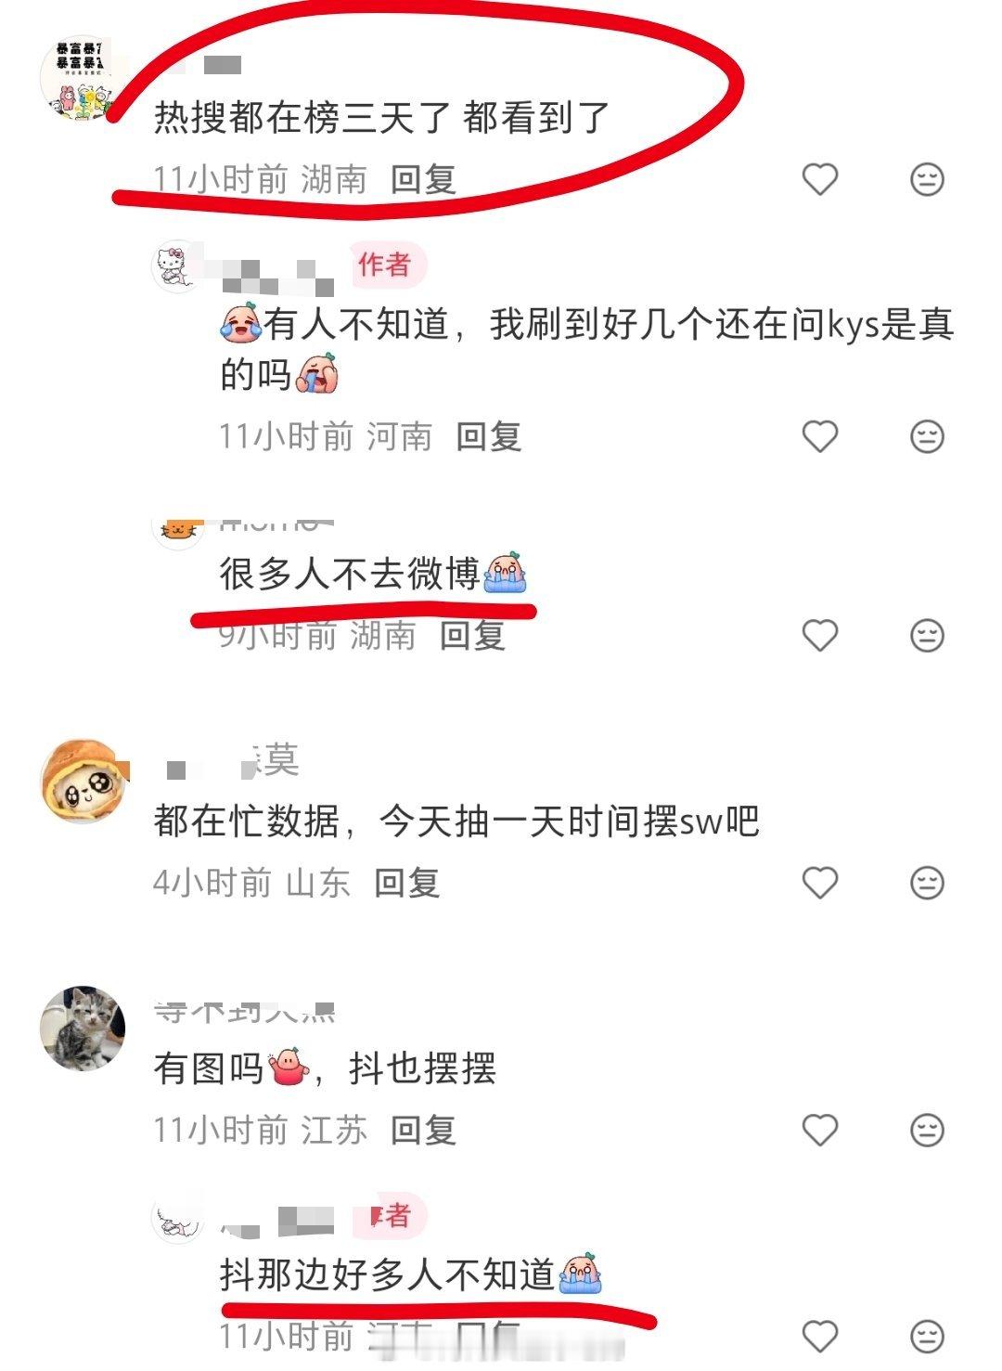View the kitten photo avatar profile
Screen dimensions: 1002x1371
82,1028
